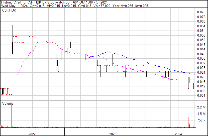Viewport: 208px width, 136px height.
Task: Click the 0.036 price axis label
Action: (201, 58)
